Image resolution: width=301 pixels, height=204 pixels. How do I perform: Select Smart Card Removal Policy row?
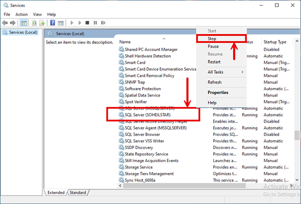point(149,75)
